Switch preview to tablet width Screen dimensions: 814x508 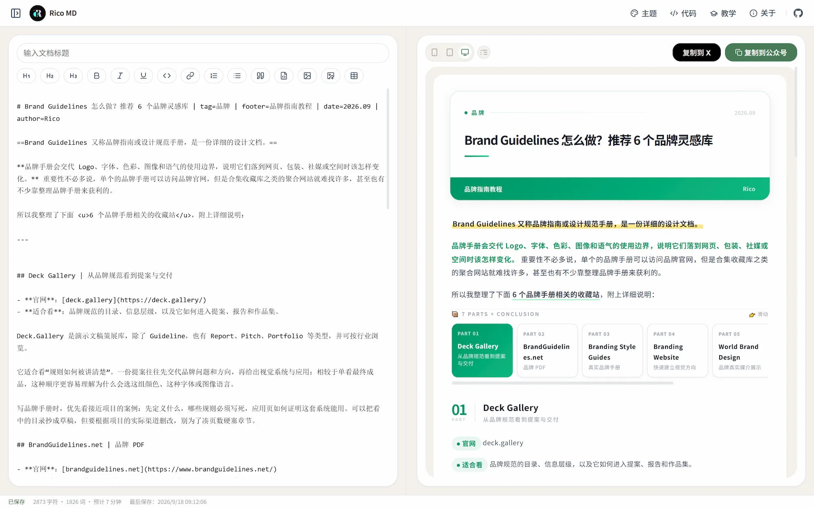pyautogui.click(x=450, y=52)
